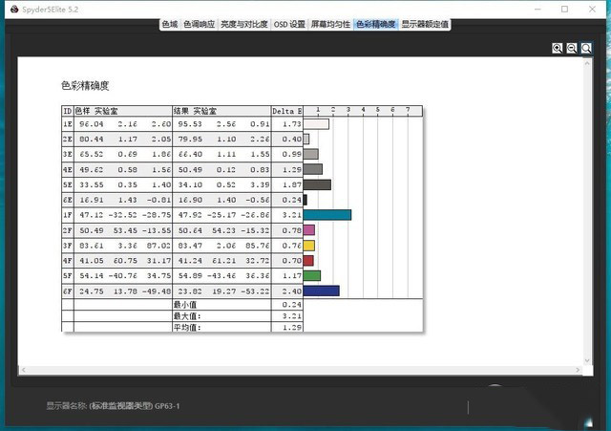Viewport: 611px width, 431px height.
Task: Open the 色域 tab
Action: [169, 24]
